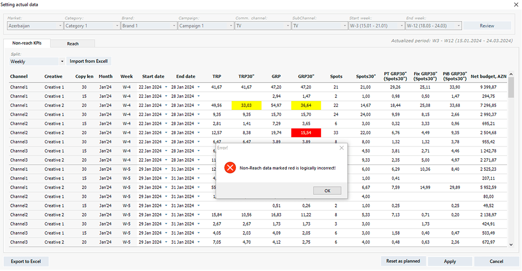Click the Apply button
Viewport: 522px width, 271px height.
pos(450,261)
